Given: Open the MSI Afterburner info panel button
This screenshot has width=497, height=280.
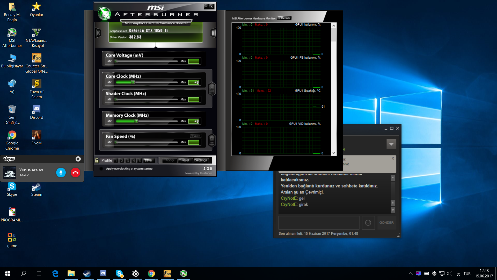Looking at the screenshot, I should pos(213,33).
